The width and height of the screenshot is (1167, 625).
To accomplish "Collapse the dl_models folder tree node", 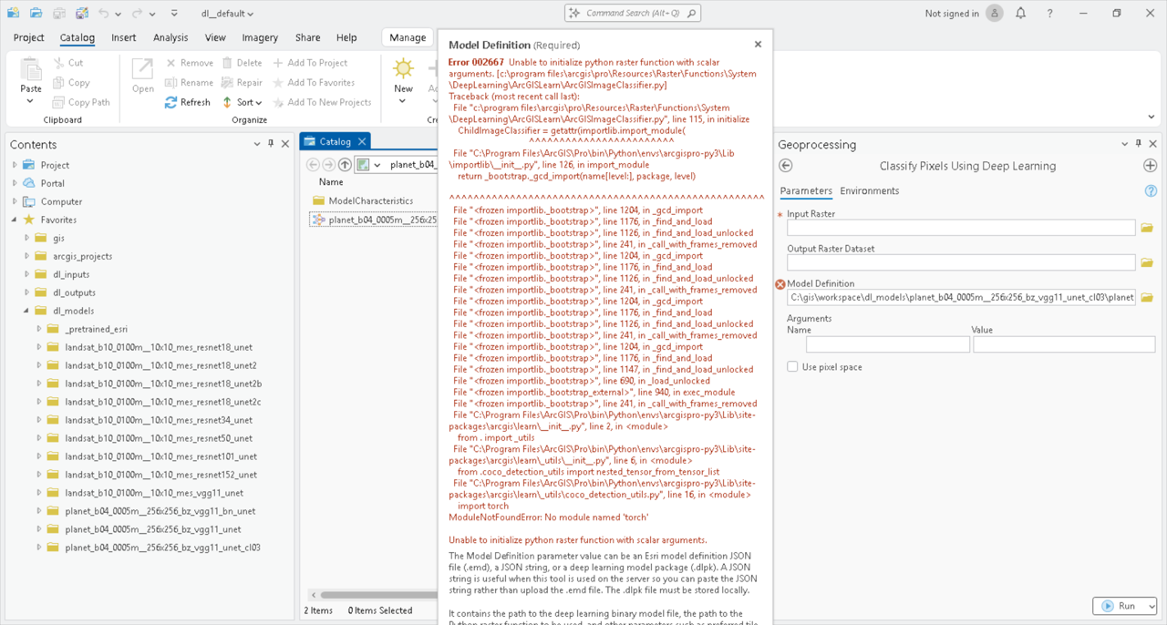I will (27, 311).
